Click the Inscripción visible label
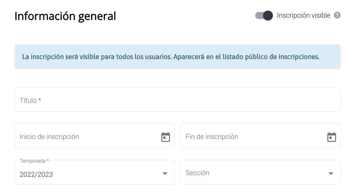This screenshot has height=192, width=349. coord(303,16)
